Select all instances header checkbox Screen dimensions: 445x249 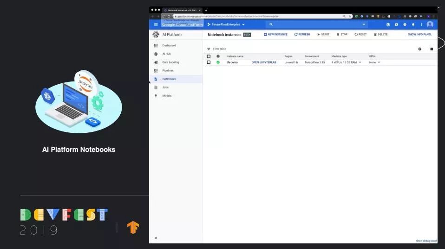(209, 56)
